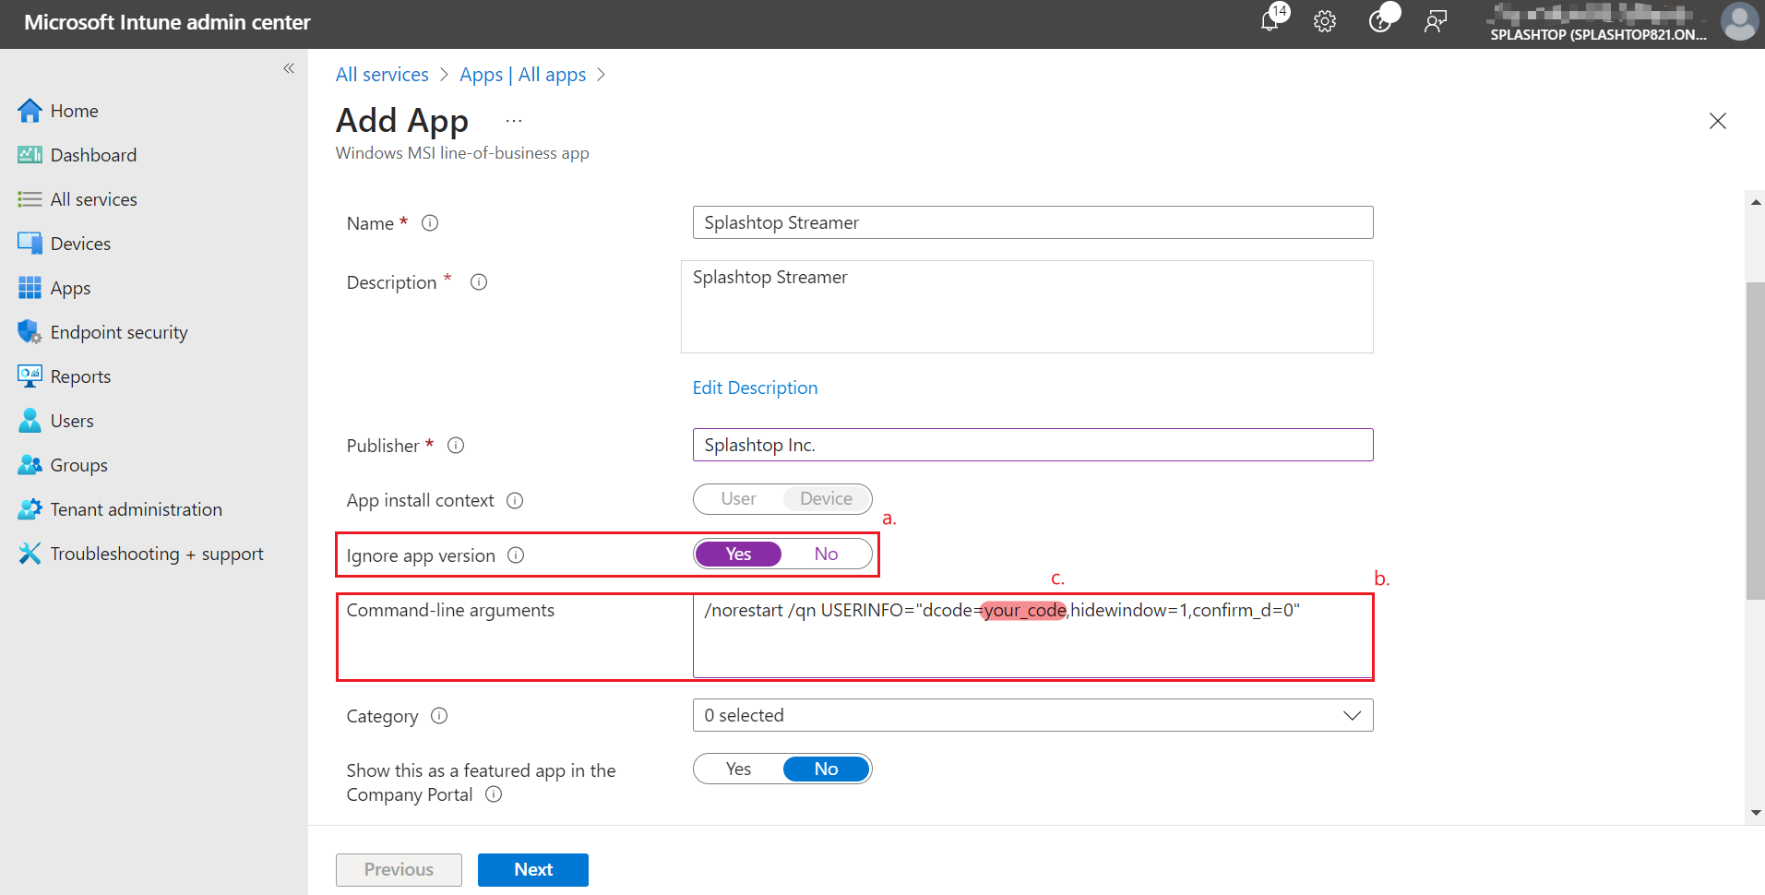Open Troubleshooting + support

click(157, 553)
